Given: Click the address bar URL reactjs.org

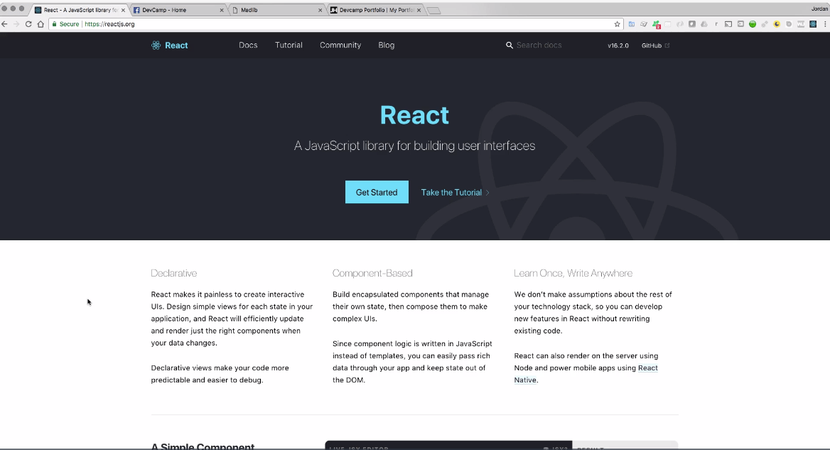Looking at the screenshot, I should [109, 24].
